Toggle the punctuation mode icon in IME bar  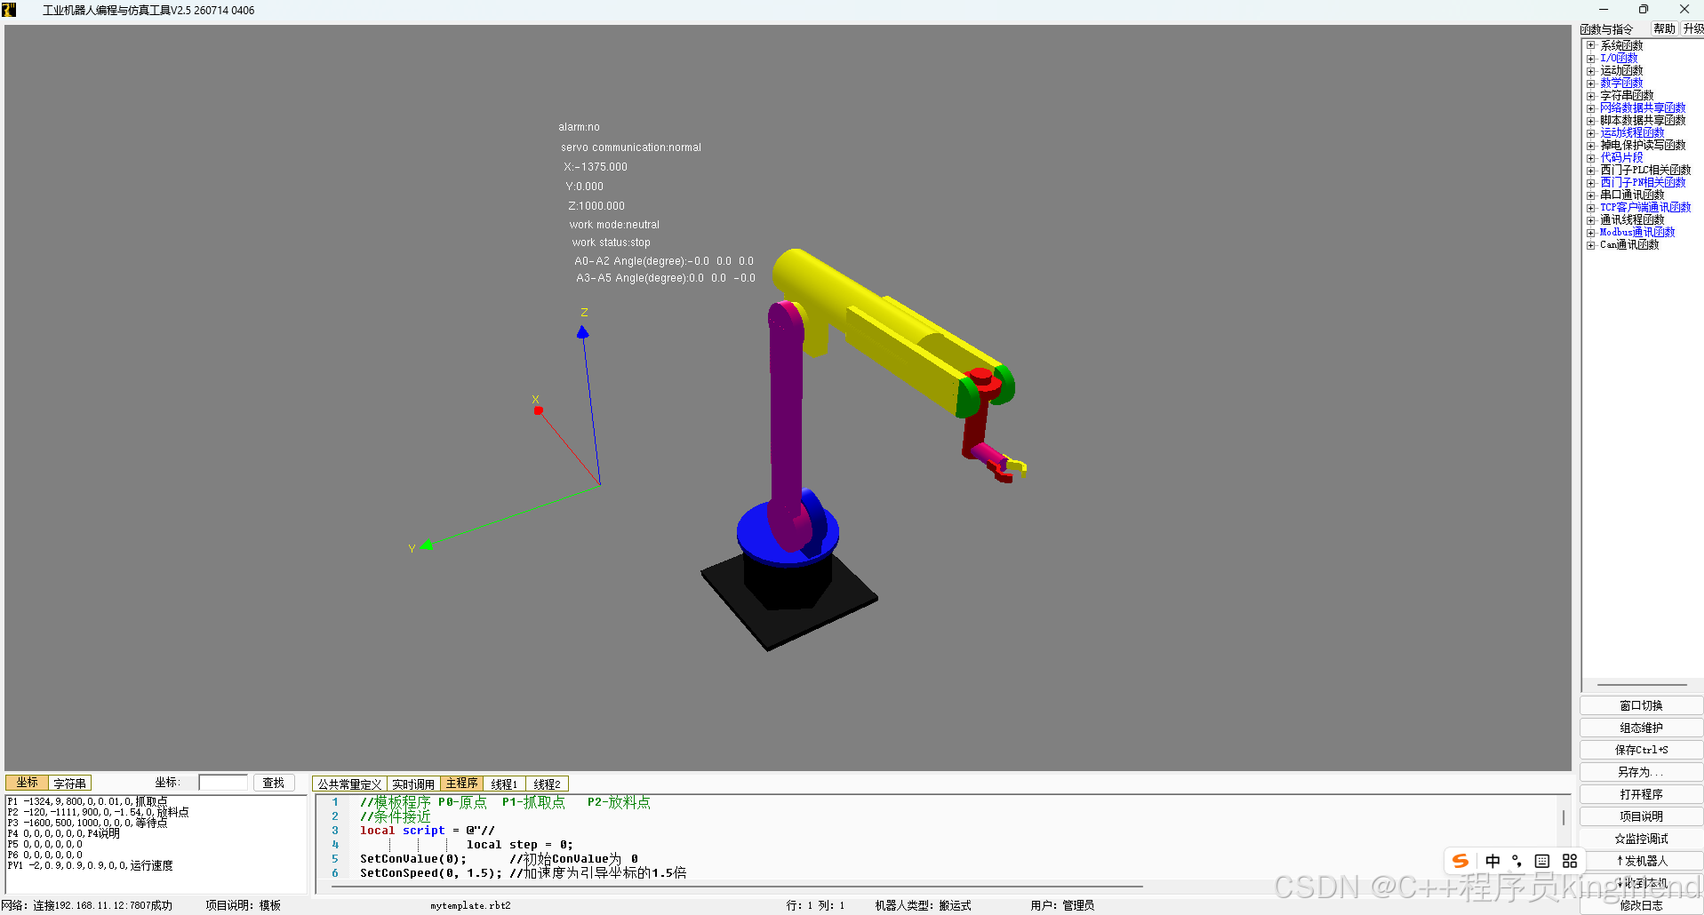1517,861
